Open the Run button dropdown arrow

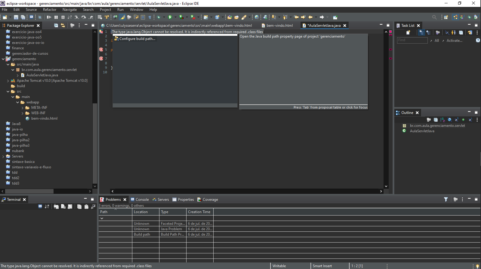pyautogui.click(x=175, y=17)
